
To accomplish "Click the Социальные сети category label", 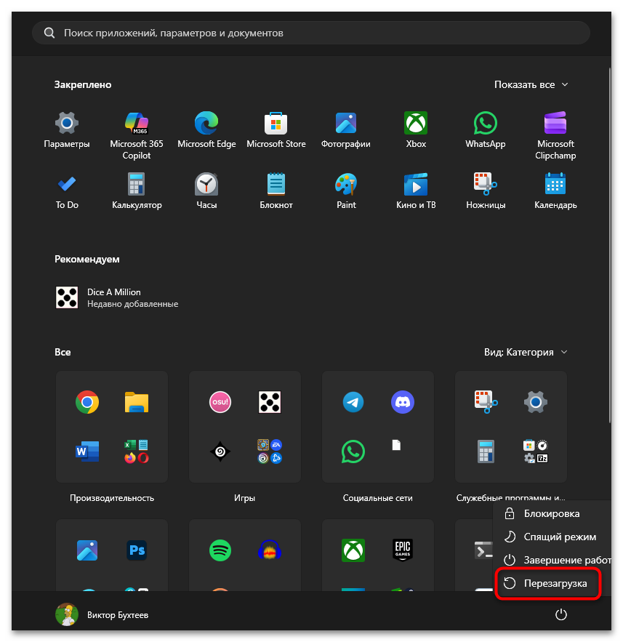I will (378, 498).
